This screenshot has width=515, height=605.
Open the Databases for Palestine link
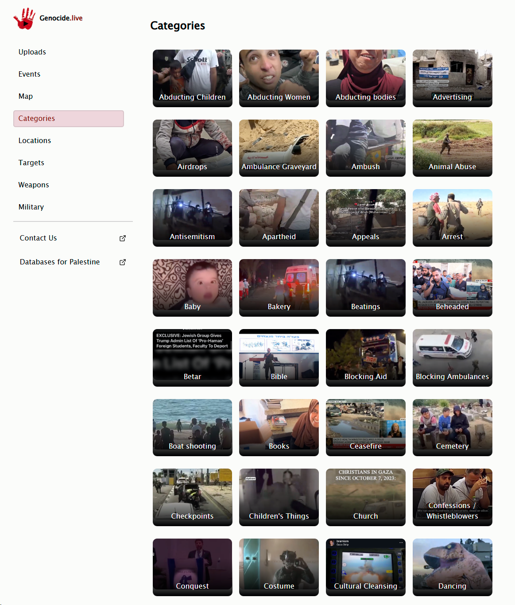click(60, 262)
